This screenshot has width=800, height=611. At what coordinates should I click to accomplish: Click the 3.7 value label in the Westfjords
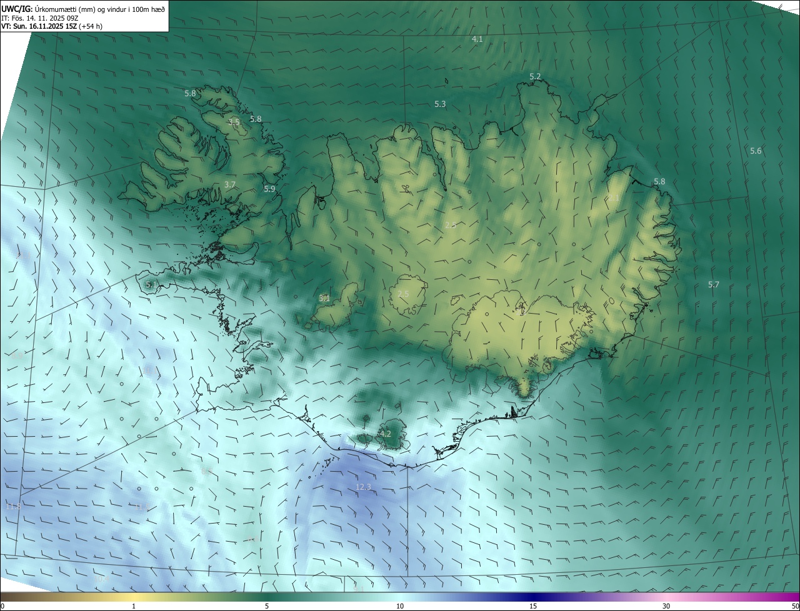(x=230, y=184)
